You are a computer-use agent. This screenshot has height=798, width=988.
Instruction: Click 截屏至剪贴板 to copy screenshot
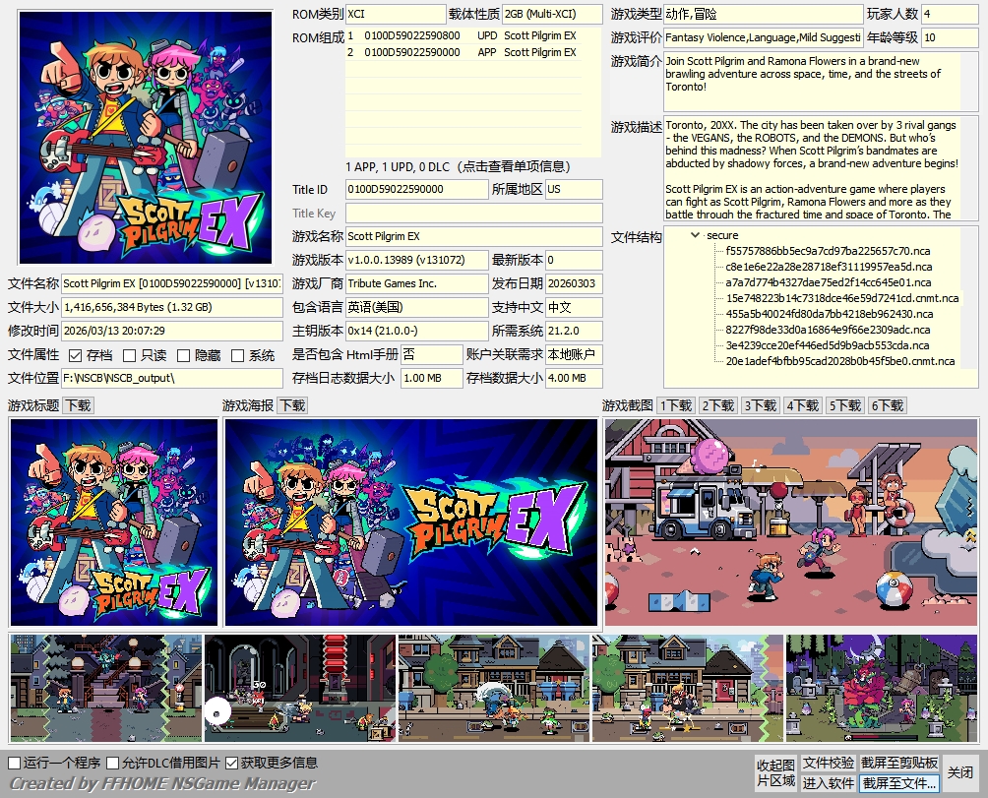(x=899, y=763)
